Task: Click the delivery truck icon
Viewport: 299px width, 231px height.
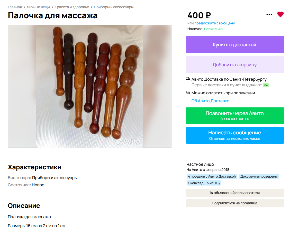Action: [x=188, y=79]
